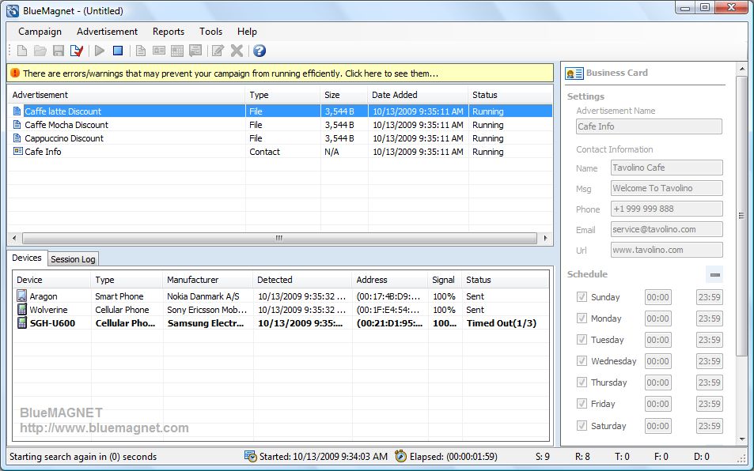This screenshot has width=754, height=471.
Task: Switch to the Session Log tab
Action: click(73, 259)
